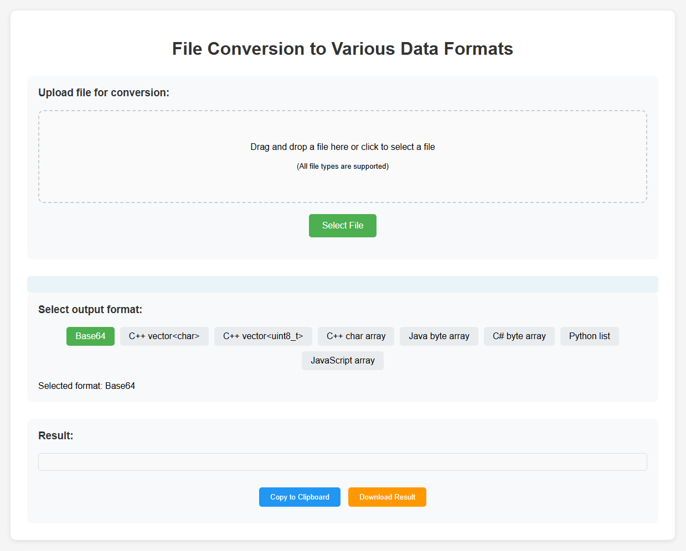The height and width of the screenshot is (551, 686).
Task: Click the 'All file types are supported' note
Action: coord(343,167)
